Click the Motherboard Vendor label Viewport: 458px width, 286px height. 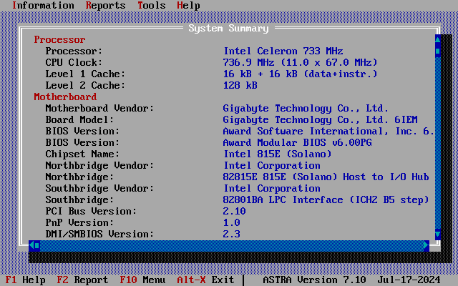pos(99,108)
